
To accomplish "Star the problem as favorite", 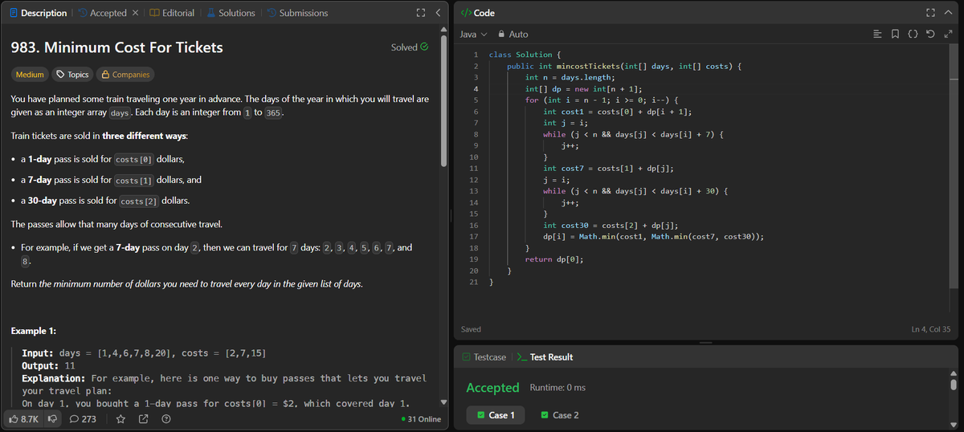I will [x=120, y=418].
